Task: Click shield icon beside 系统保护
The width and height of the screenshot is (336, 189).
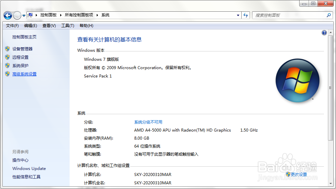Action: (x=7, y=65)
